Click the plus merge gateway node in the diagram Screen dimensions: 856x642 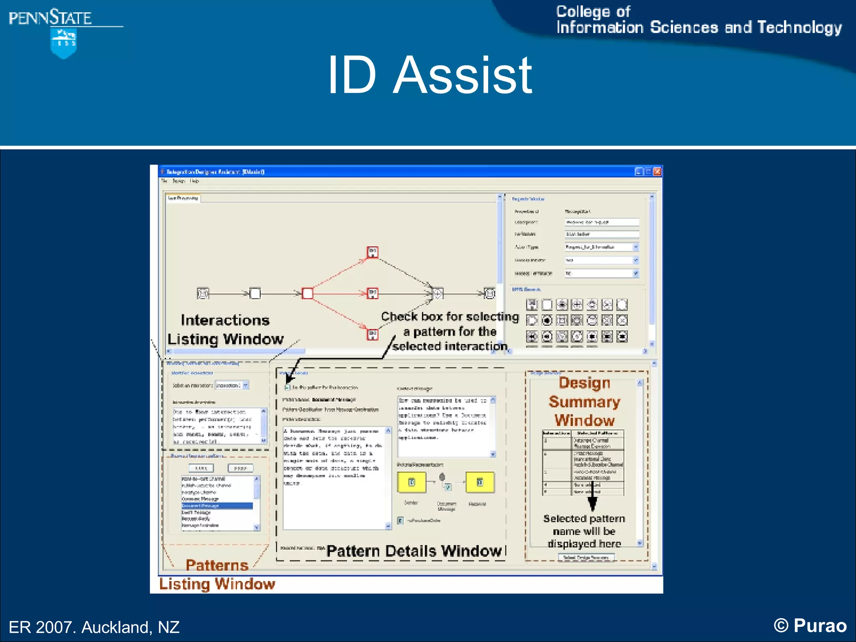click(x=438, y=293)
